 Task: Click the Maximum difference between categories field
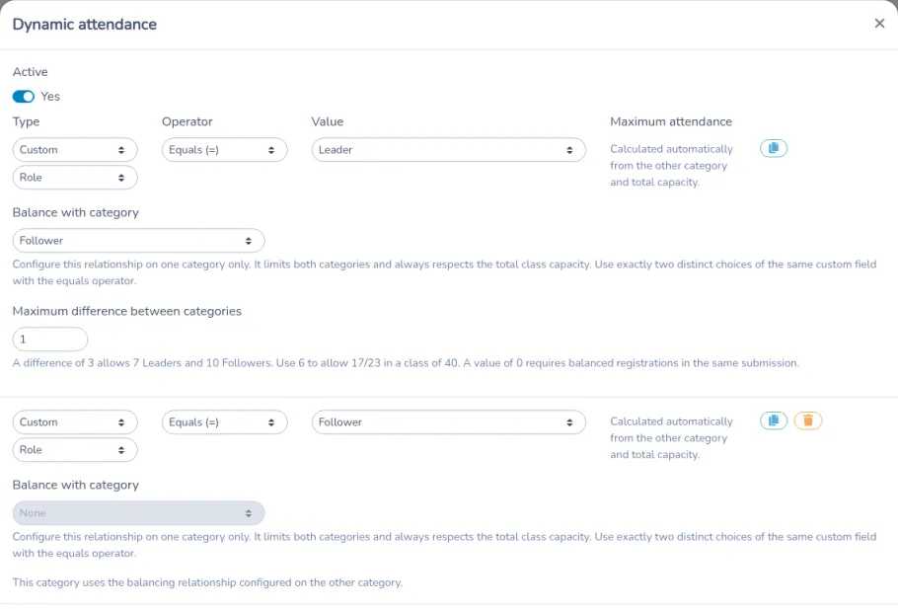coord(50,340)
